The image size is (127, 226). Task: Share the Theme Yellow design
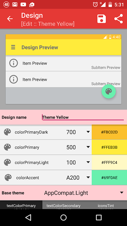coord(119,19)
